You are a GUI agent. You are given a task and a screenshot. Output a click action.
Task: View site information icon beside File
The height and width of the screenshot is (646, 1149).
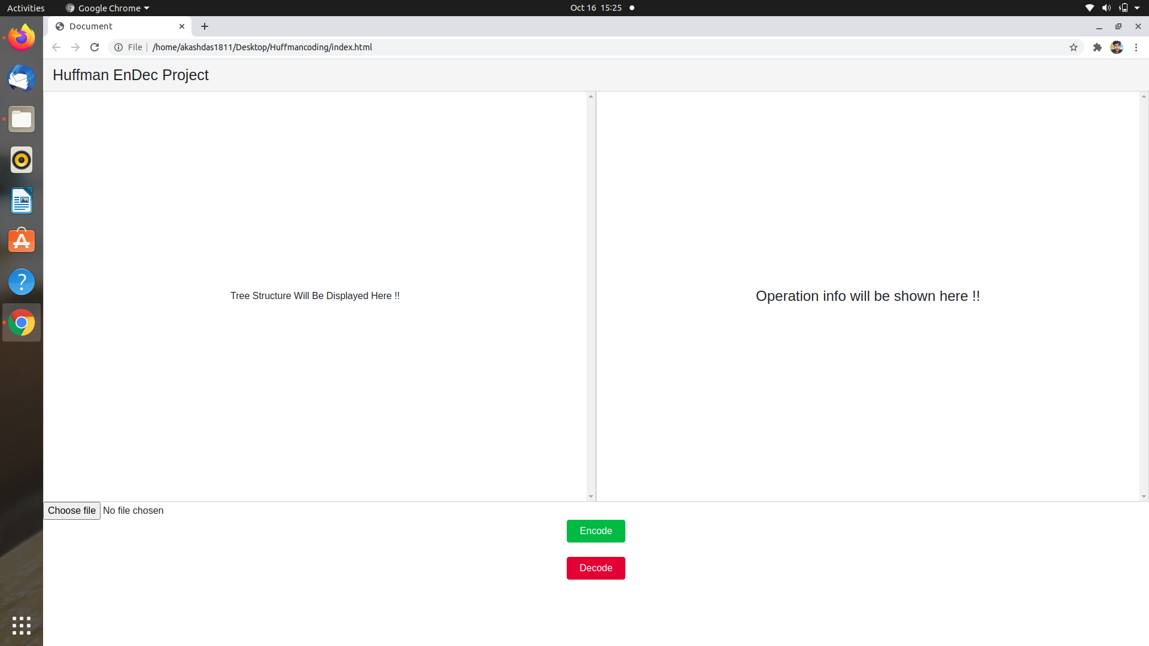118,47
